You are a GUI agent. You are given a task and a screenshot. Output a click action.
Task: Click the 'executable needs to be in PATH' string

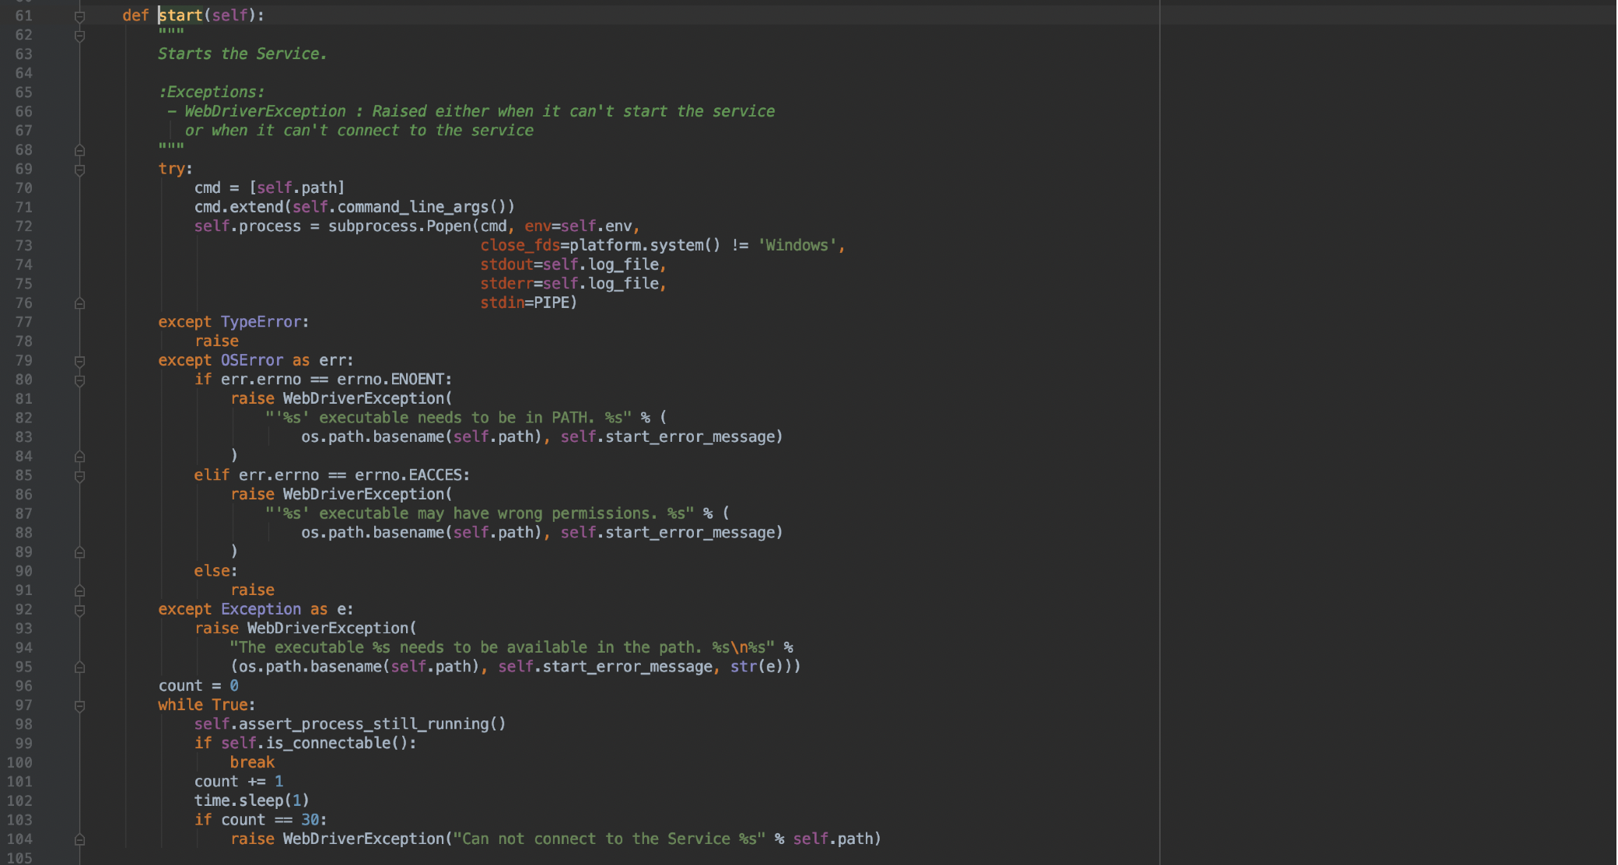449,418
